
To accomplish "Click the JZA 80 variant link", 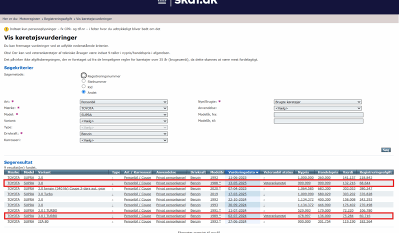I will [43, 221].
